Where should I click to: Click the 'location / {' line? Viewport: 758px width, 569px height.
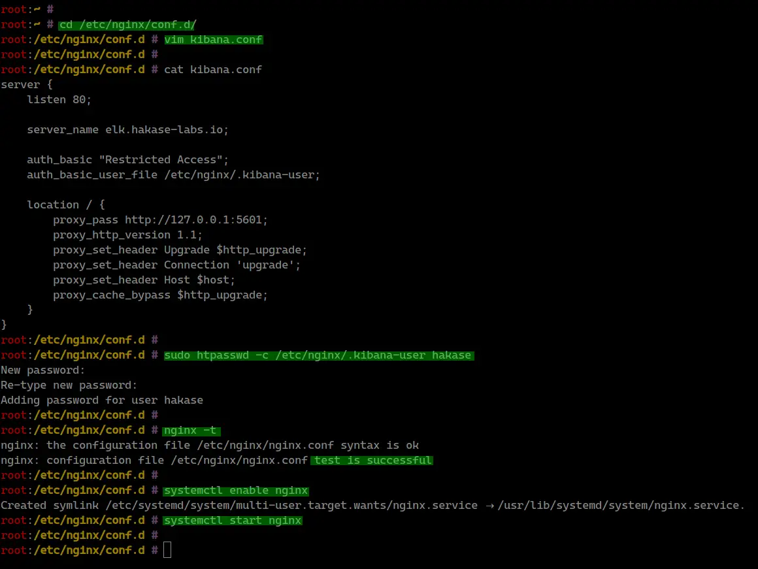[66, 204]
